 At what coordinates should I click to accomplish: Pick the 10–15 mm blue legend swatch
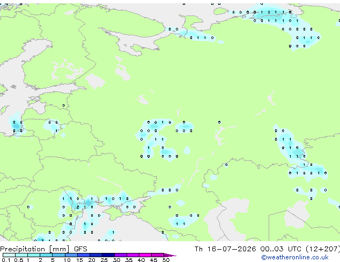point(71,255)
